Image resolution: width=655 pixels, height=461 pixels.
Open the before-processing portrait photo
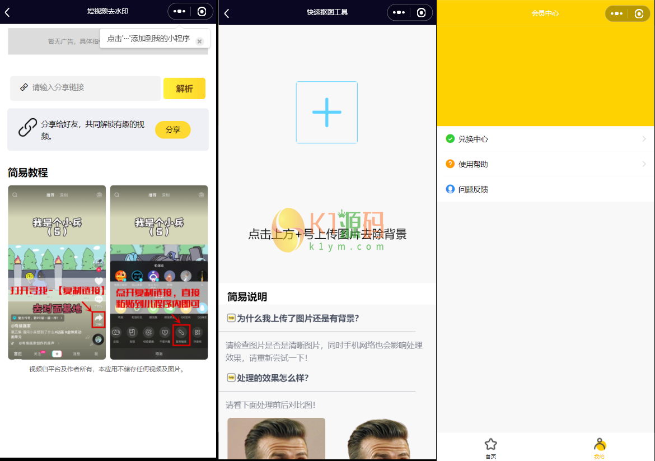coord(276,439)
